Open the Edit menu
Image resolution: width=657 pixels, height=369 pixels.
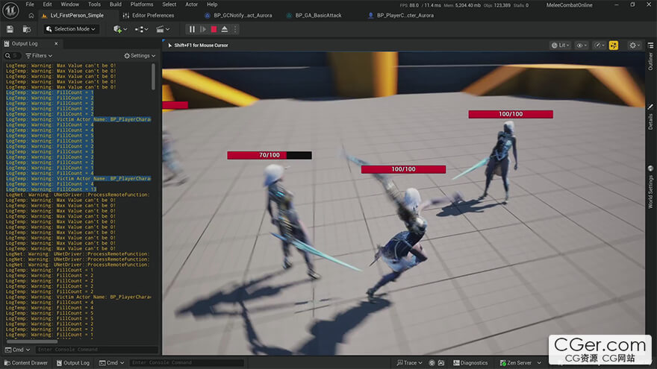pyautogui.click(x=47, y=4)
